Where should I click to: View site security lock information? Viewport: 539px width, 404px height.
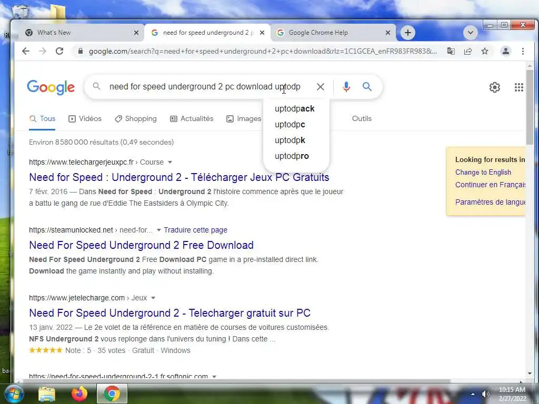pyautogui.click(x=81, y=51)
